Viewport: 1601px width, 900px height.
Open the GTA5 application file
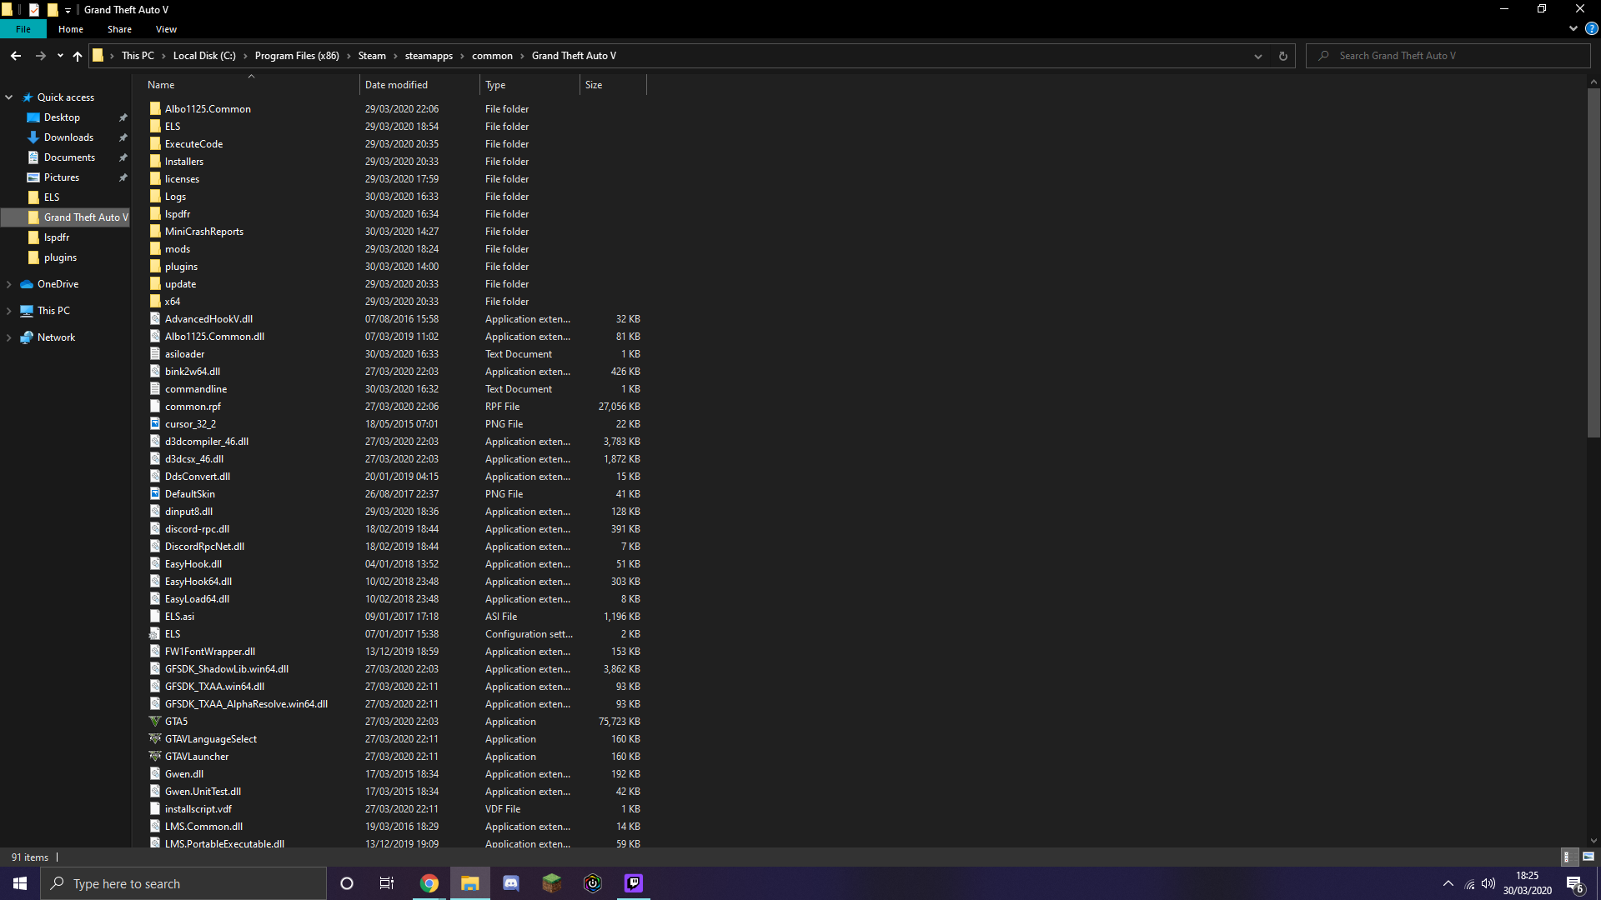pyautogui.click(x=176, y=722)
